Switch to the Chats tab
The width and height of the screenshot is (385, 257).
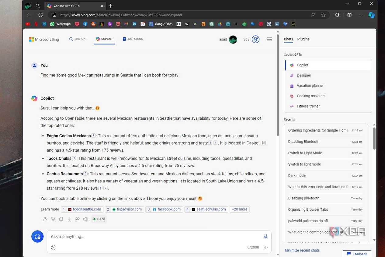288,39
